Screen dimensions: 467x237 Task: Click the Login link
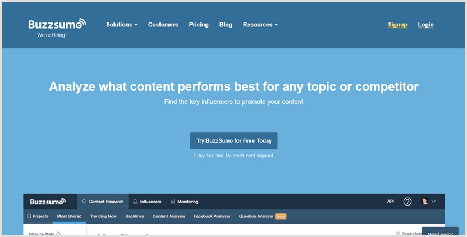click(x=425, y=25)
